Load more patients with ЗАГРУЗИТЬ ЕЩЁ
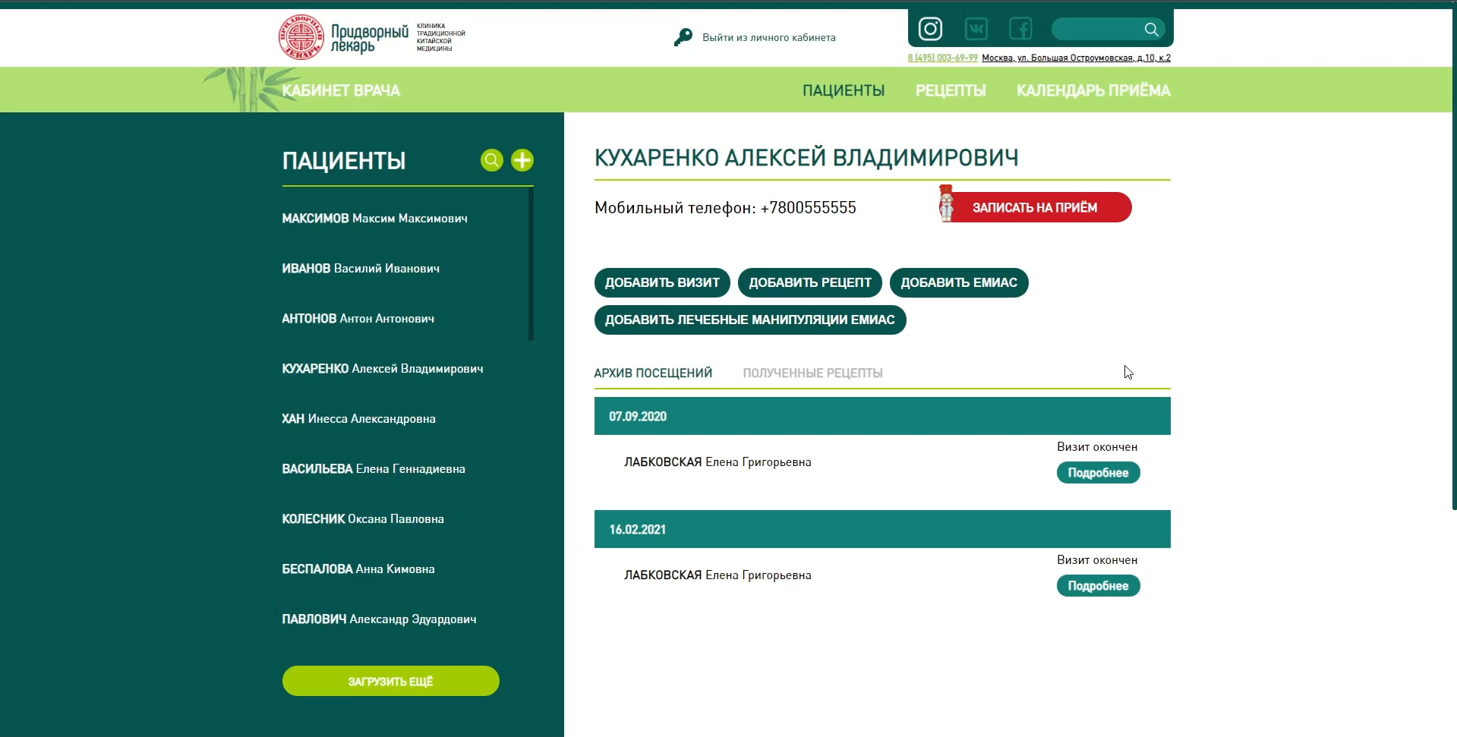The width and height of the screenshot is (1457, 737). pyautogui.click(x=391, y=681)
